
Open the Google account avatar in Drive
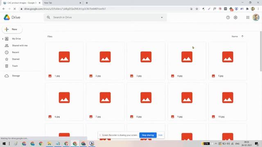(x=256, y=17)
